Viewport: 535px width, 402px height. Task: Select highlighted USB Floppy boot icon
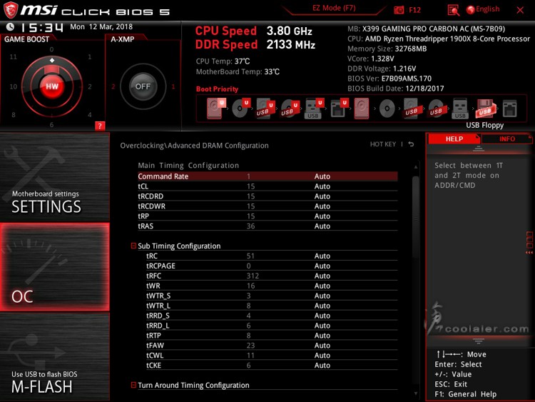[485, 109]
